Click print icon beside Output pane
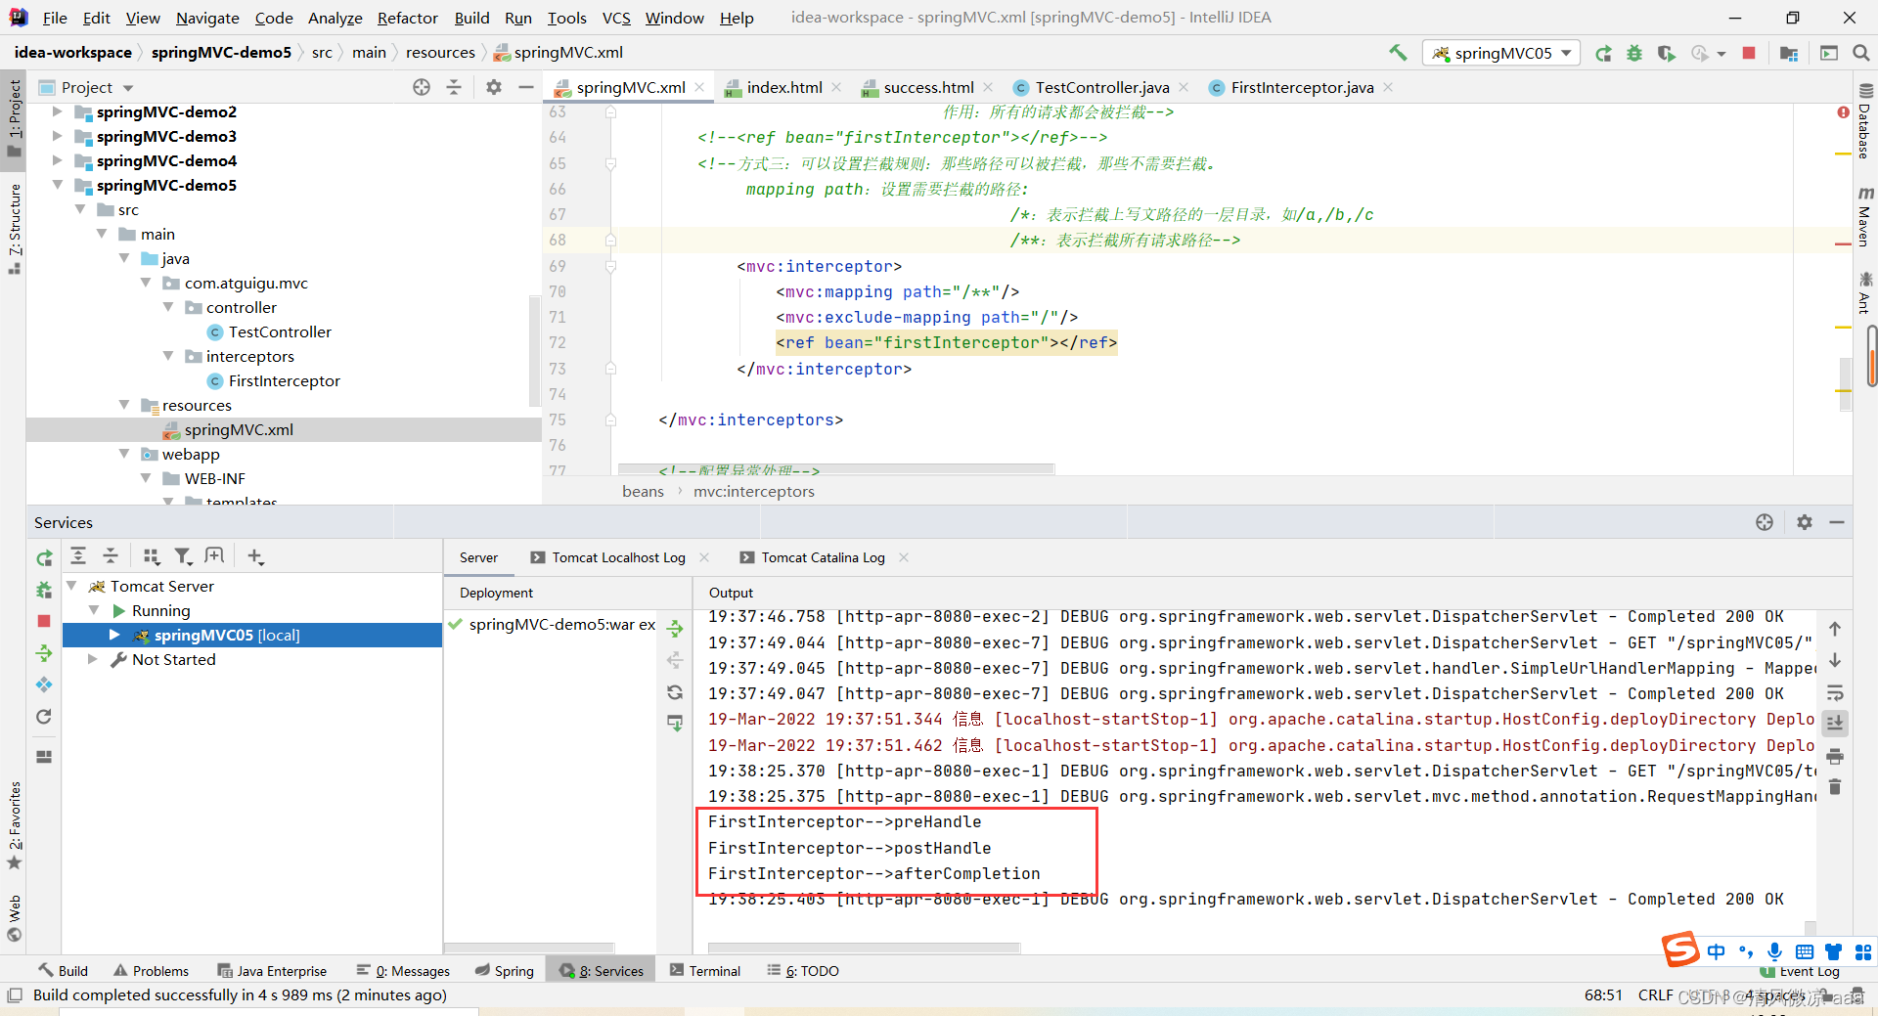The height and width of the screenshot is (1016, 1878). 1835,756
